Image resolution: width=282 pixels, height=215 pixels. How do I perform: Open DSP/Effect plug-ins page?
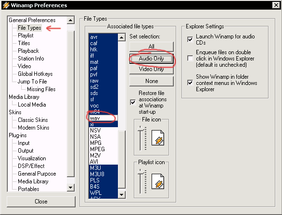click(x=31, y=166)
